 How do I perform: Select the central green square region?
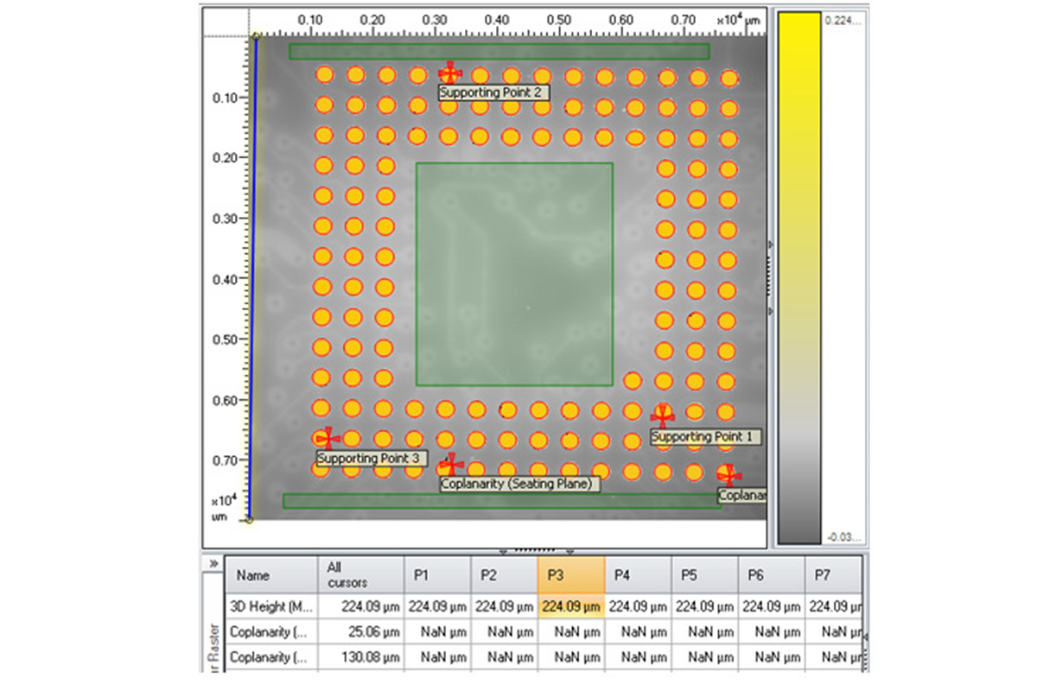tap(514, 274)
